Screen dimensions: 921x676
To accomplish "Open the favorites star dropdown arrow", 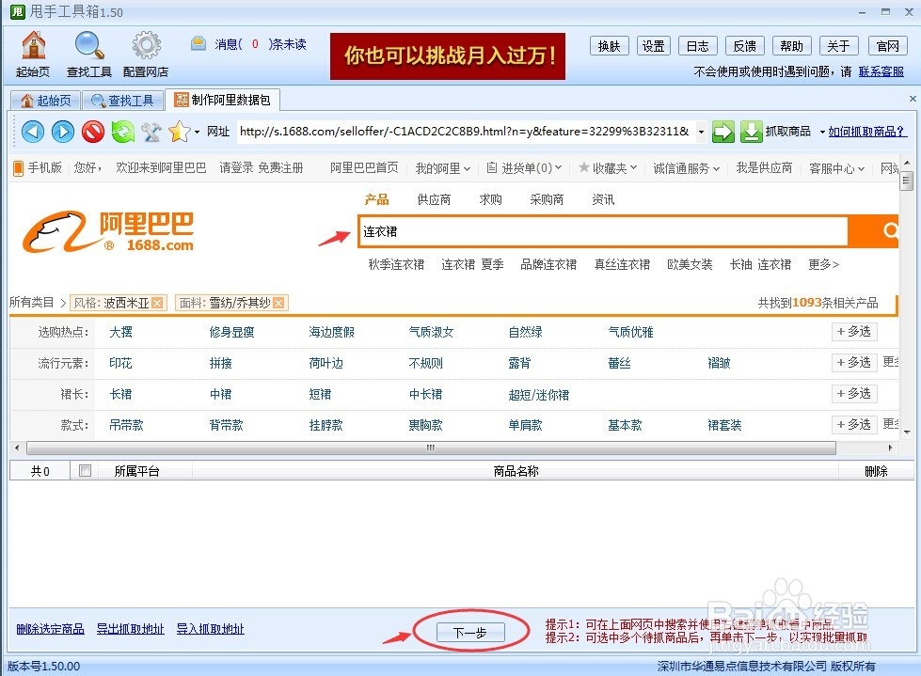I will point(197,132).
